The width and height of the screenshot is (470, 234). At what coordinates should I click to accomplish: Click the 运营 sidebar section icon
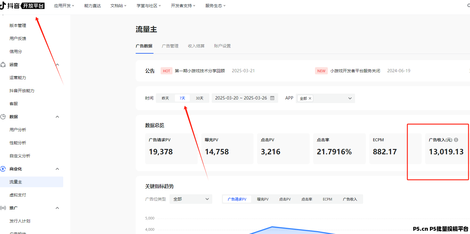pyautogui.click(x=3, y=65)
